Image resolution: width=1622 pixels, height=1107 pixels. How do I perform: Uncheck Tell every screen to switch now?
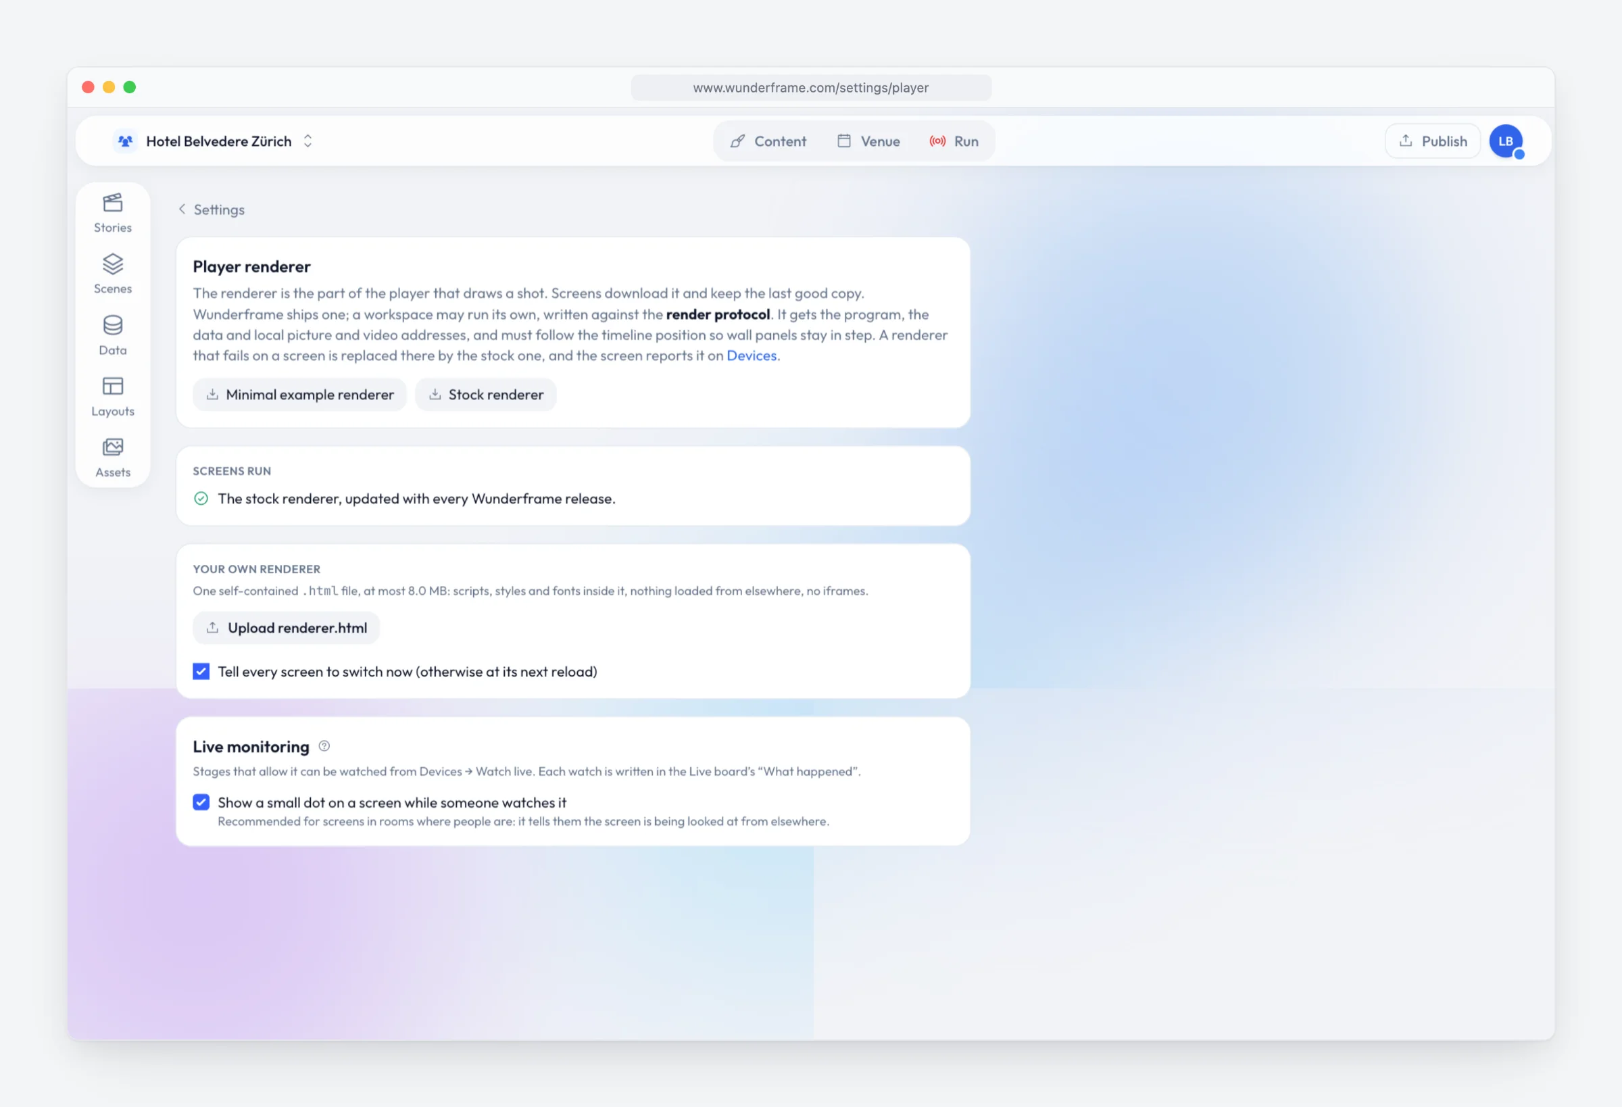point(201,672)
